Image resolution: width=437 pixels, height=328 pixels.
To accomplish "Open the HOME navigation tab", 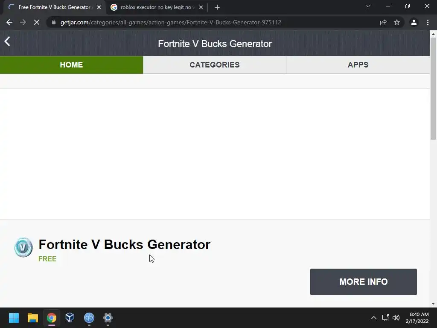I will tap(71, 65).
